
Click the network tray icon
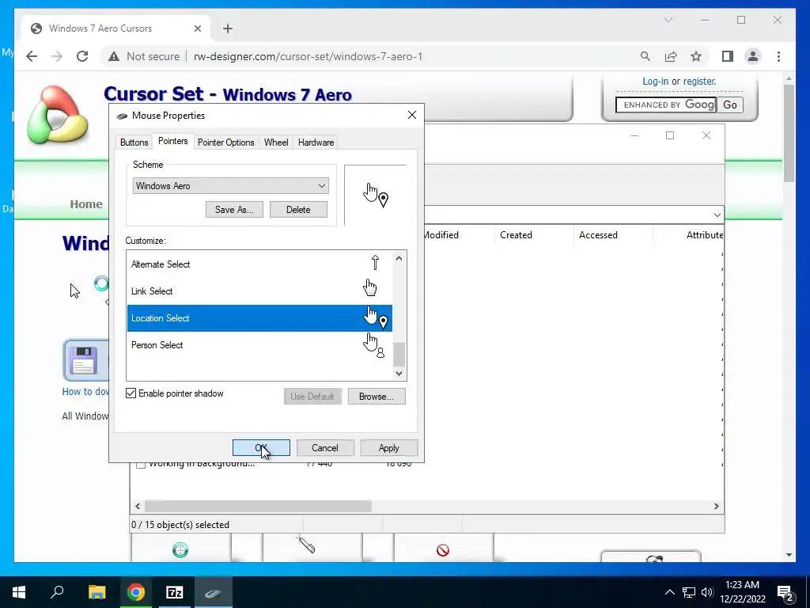[x=689, y=592]
